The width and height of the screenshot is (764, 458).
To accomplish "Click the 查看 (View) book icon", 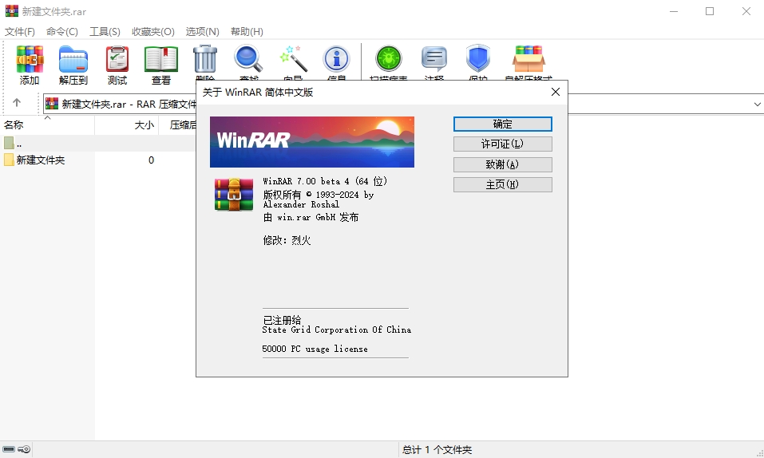I will pyautogui.click(x=161, y=60).
